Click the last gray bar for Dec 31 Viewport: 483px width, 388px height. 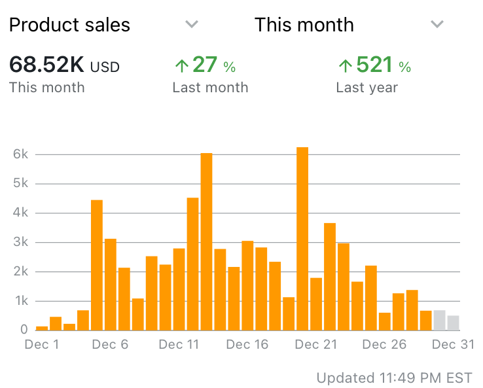(x=453, y=323)
